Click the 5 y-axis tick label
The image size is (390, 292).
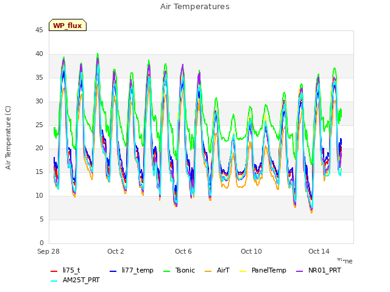41,219
